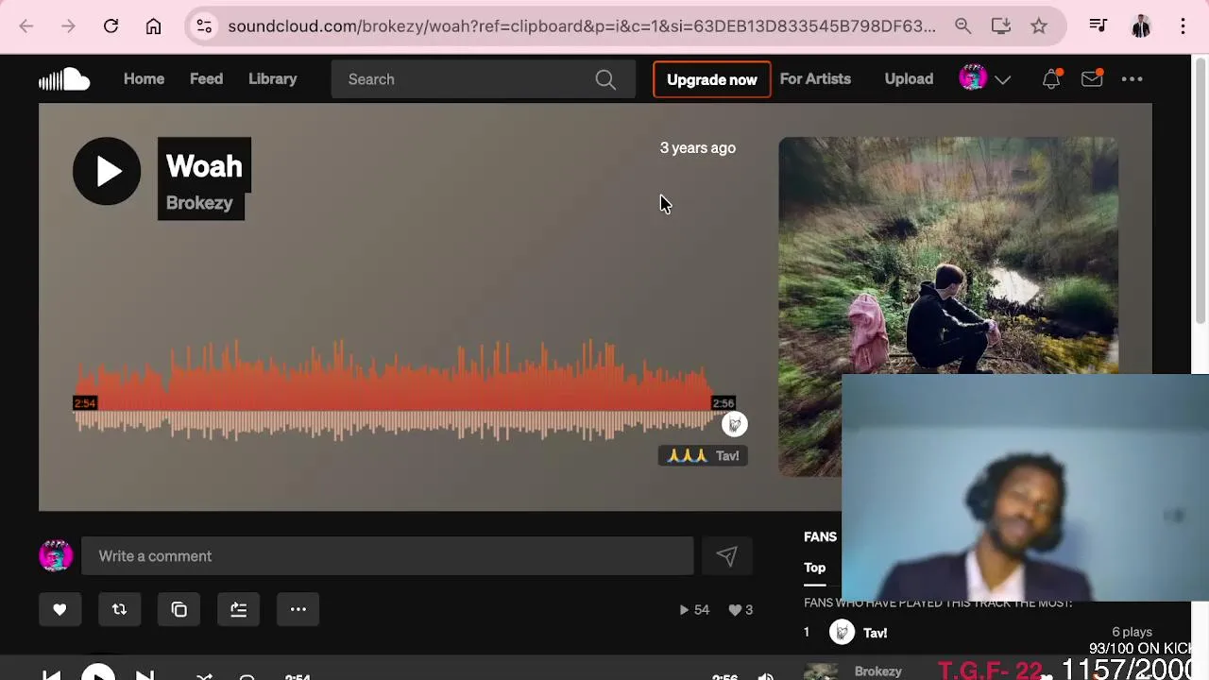1209x680 pixels.
Task: Open Tav! fan profile avatar
Action: pyautogui.click(x=842, y=633)
